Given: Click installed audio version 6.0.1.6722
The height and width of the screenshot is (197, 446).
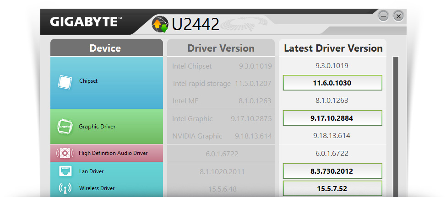Looking at the screenshot, I should [222, 154].
